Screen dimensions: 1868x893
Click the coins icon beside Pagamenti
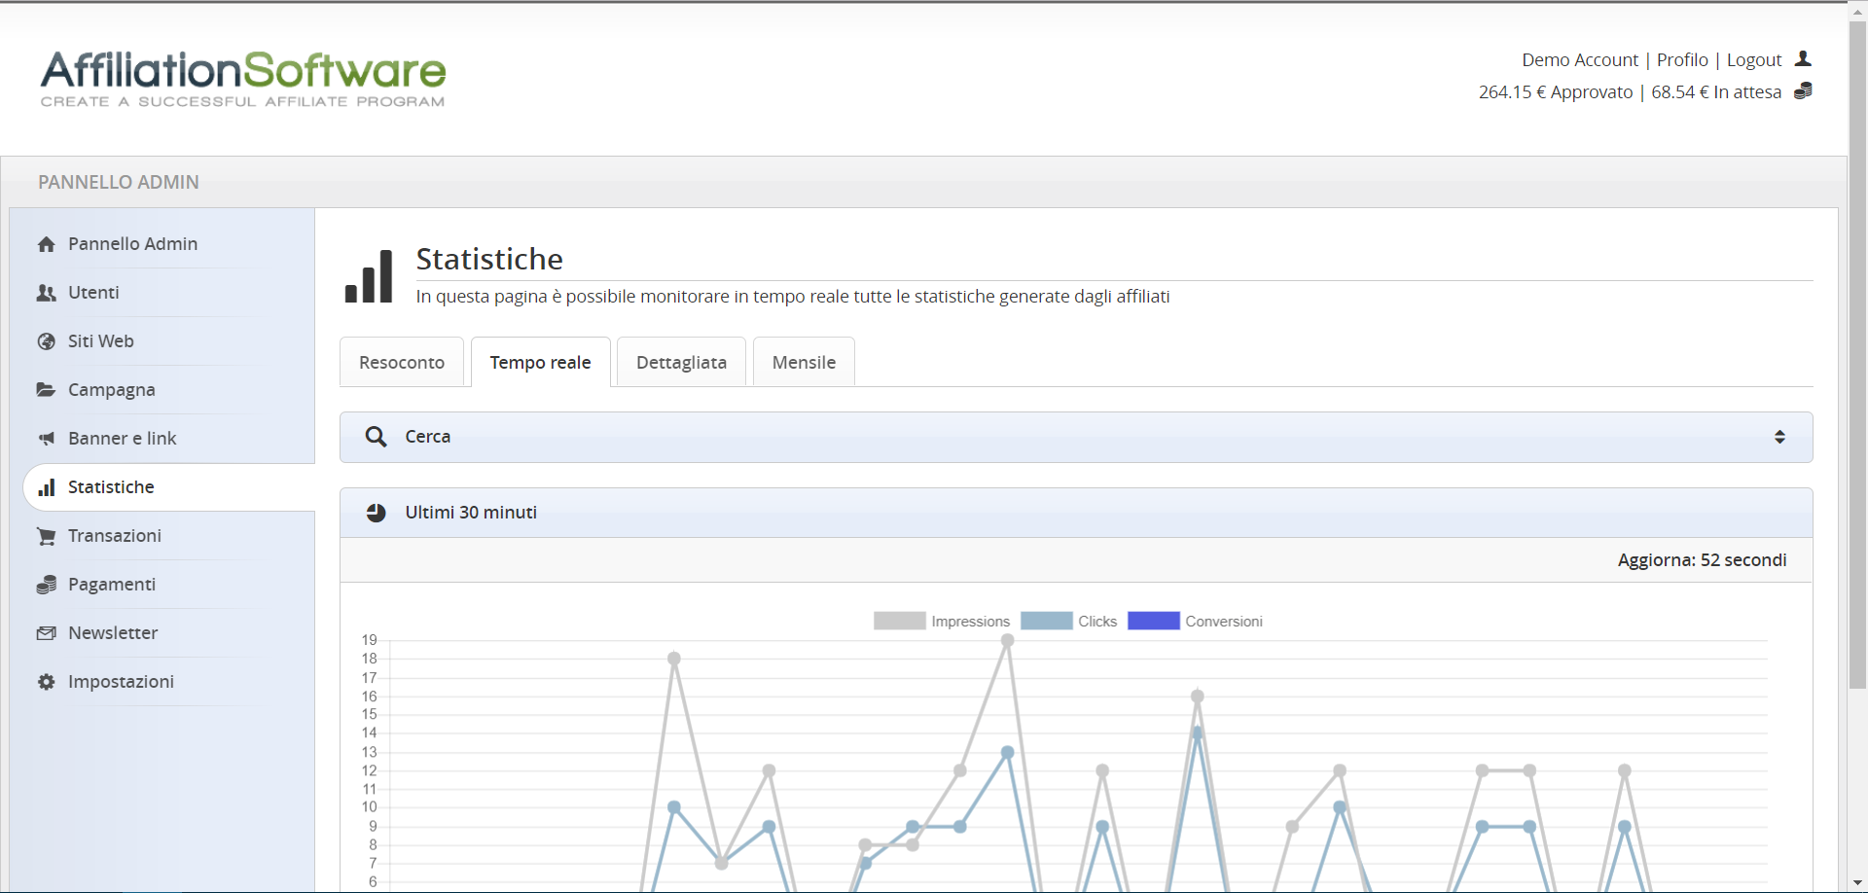tap(46, 585)
